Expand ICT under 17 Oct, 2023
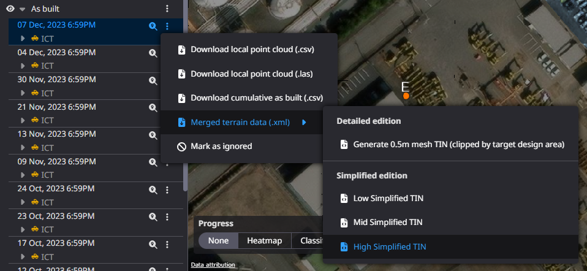Image resolution: width=587 pixels, height=271 pixels. tap(23, 257)
